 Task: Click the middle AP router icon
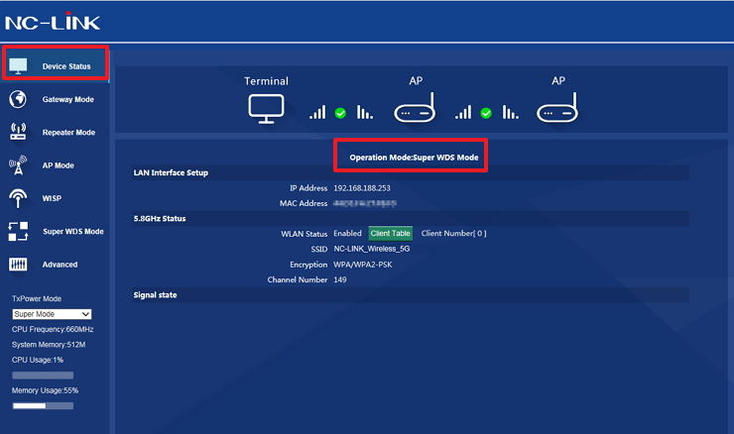pos(415,108)
